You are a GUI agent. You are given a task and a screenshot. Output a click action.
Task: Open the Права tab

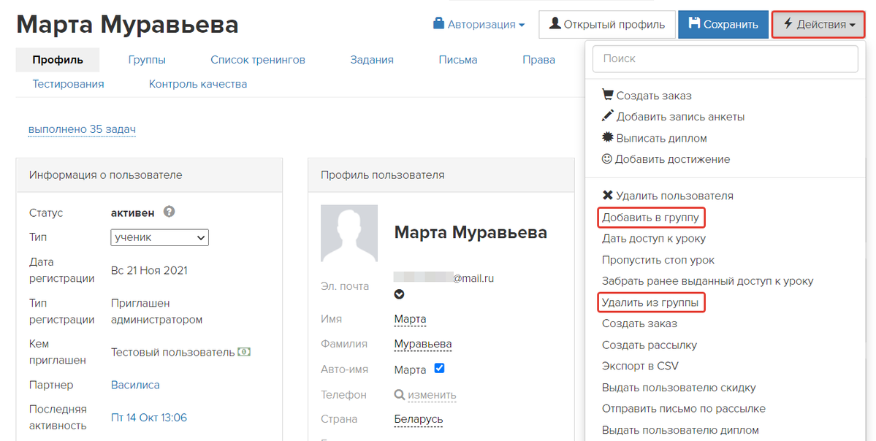538,60
